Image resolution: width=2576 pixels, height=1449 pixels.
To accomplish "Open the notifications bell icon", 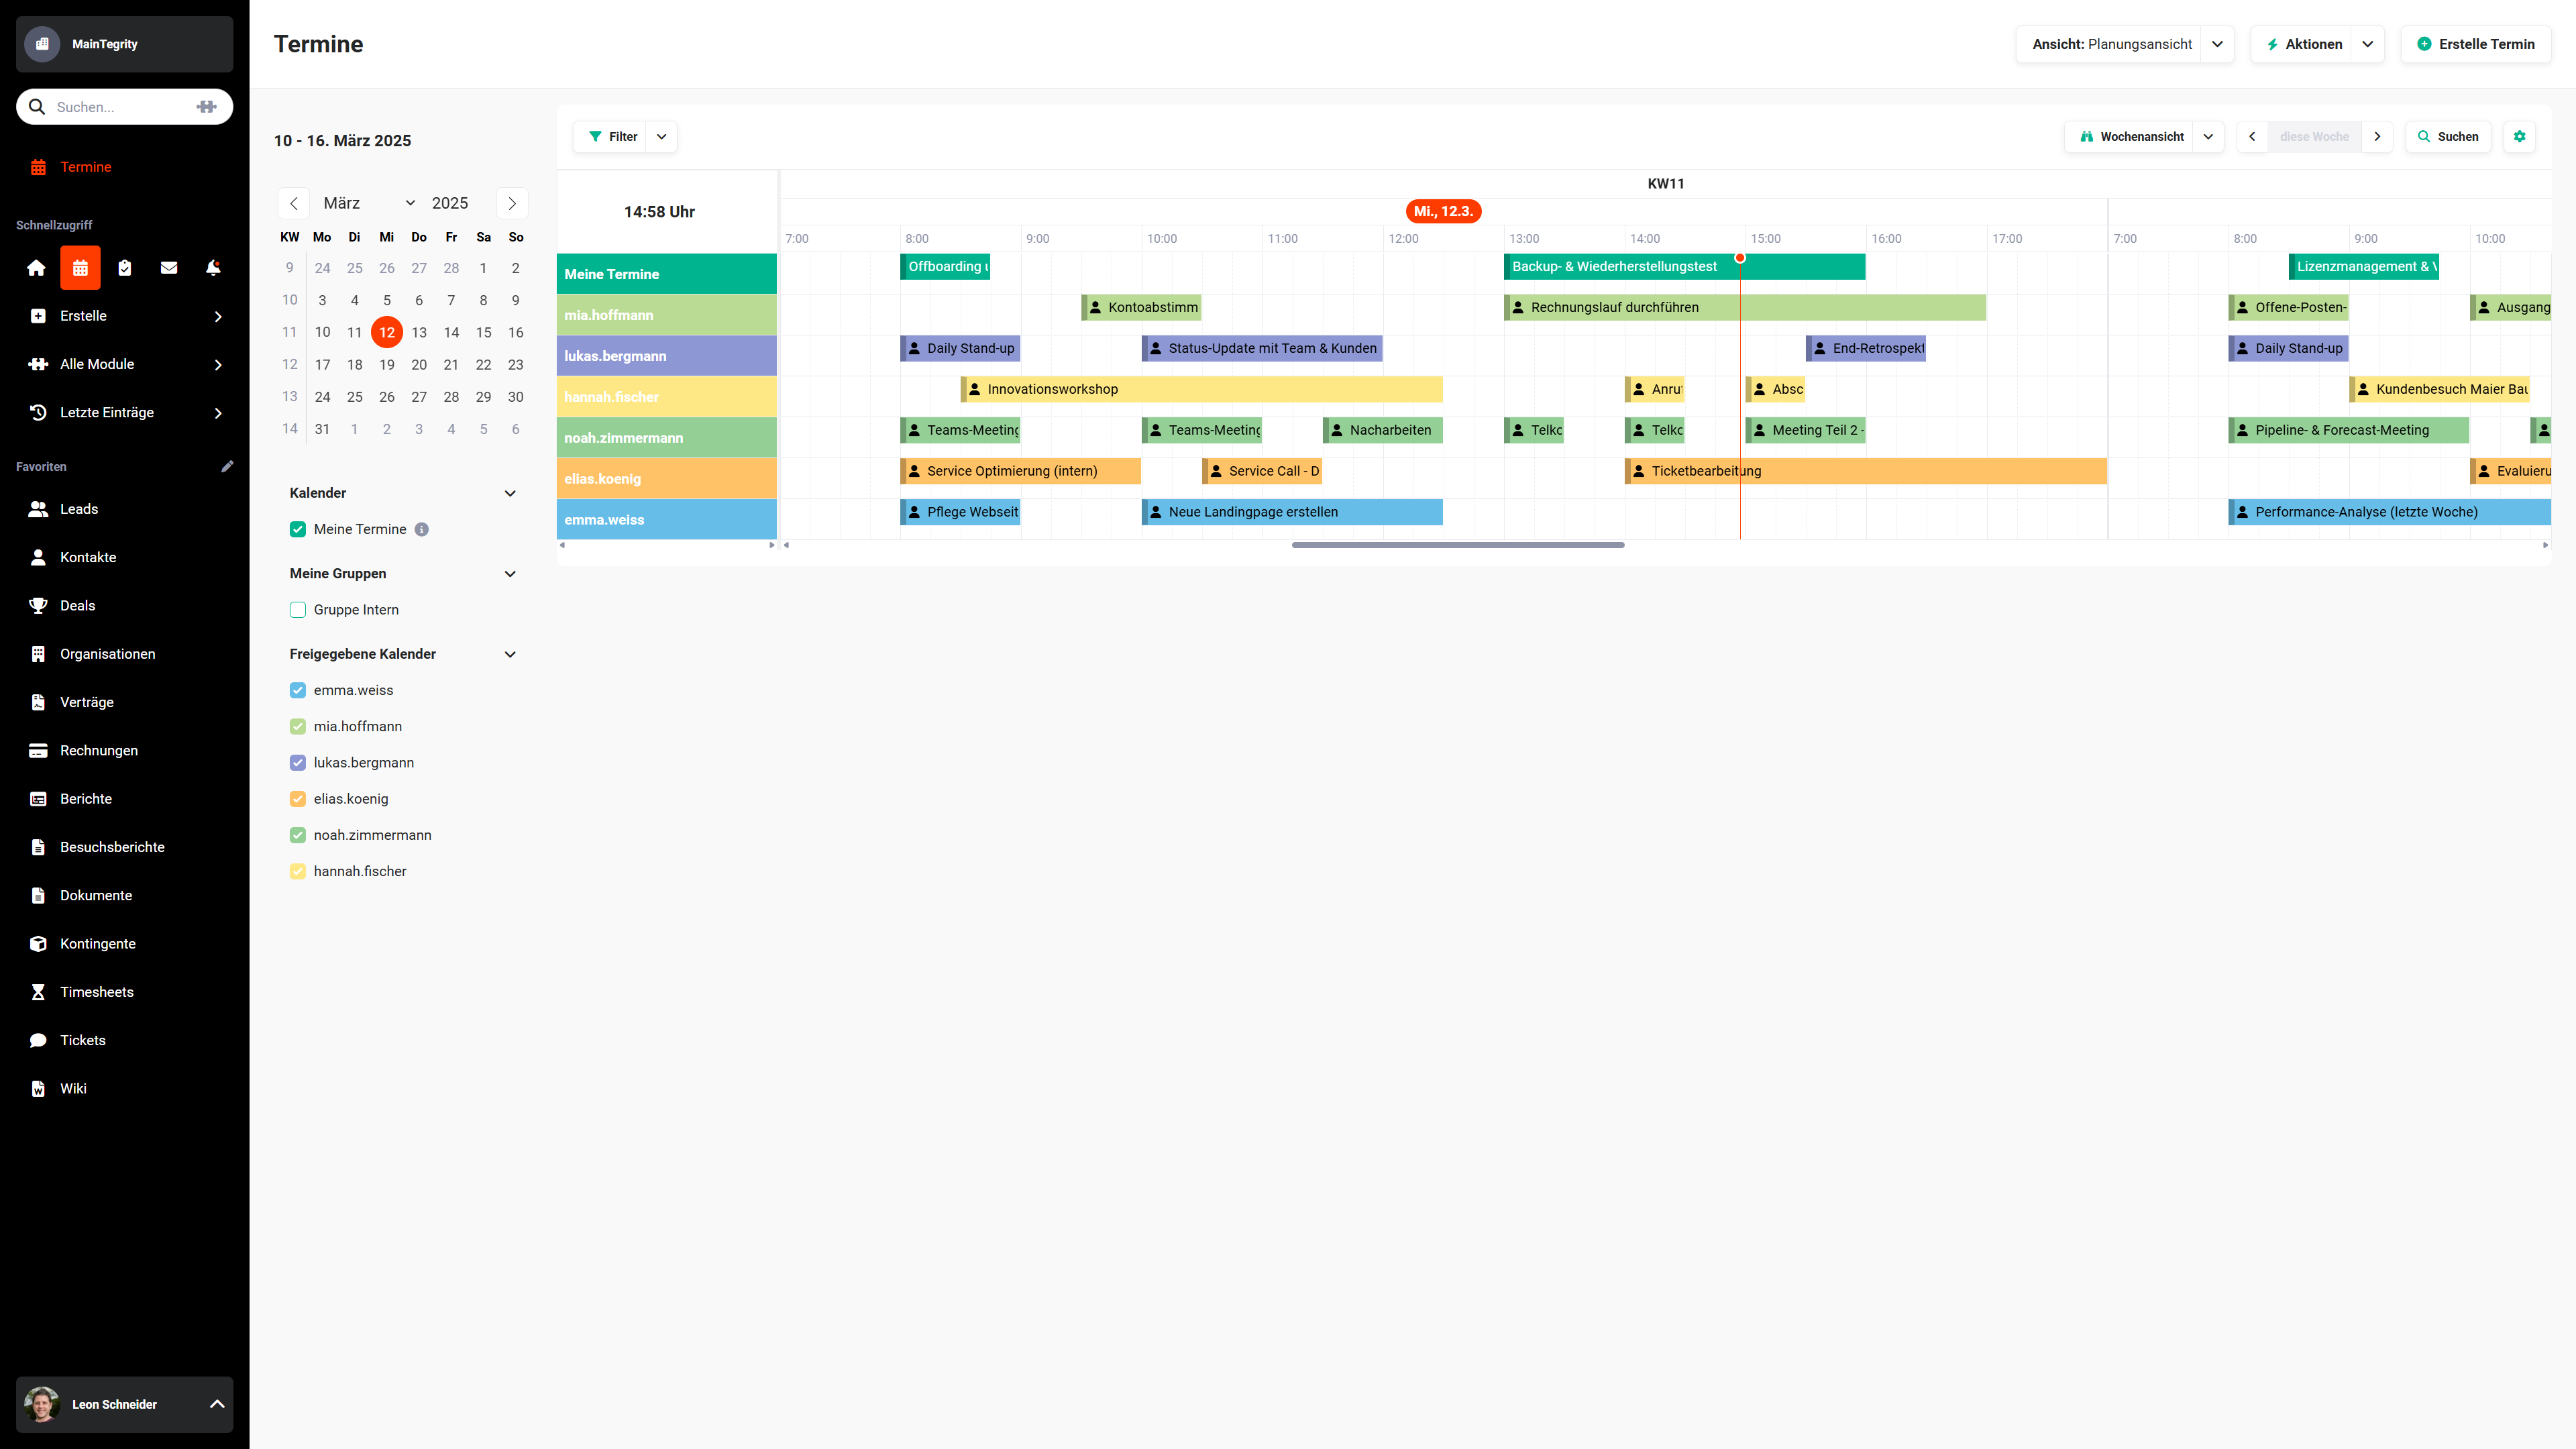I will pos(213,268).
